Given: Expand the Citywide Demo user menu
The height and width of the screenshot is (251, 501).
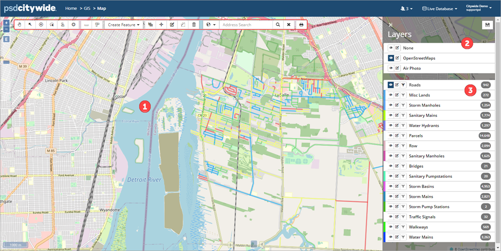Looking at the screenshot, I should tap(478, 9).
